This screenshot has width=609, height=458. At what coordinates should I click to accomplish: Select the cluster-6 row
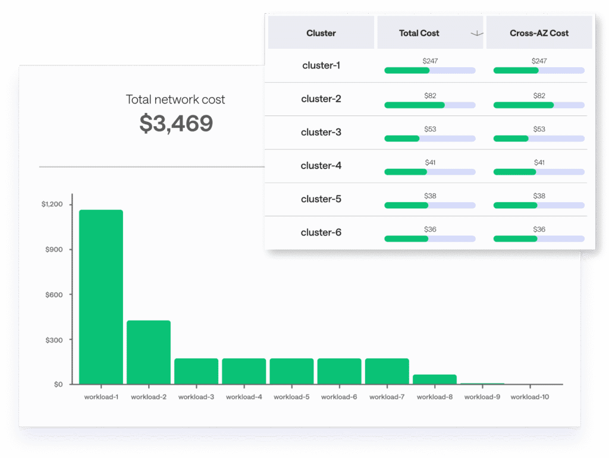click(321, 232)
